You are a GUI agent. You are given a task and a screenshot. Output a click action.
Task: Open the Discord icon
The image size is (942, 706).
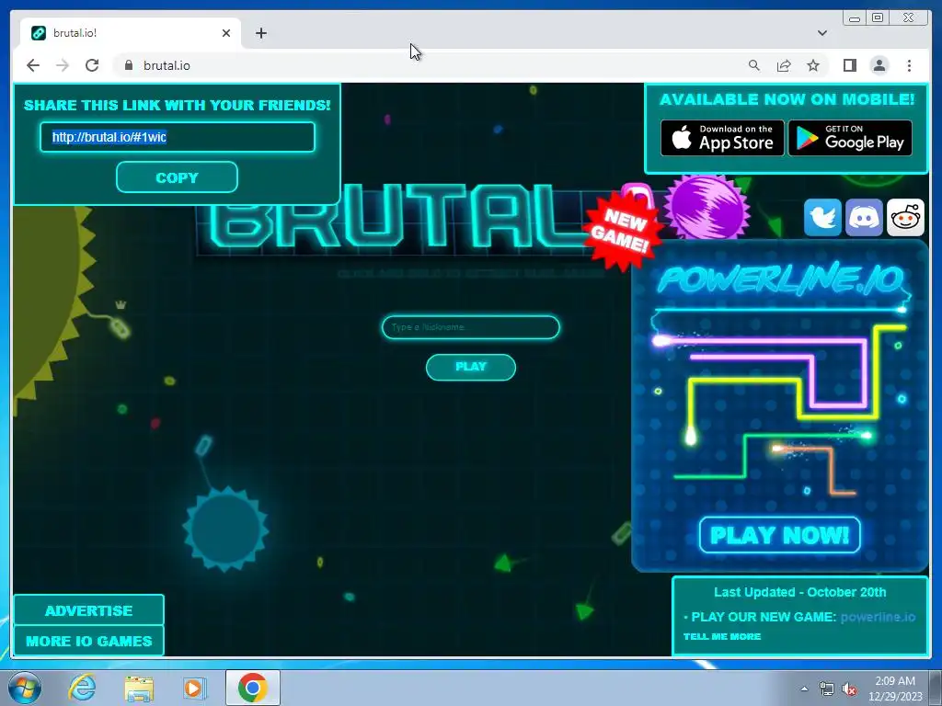864,217
